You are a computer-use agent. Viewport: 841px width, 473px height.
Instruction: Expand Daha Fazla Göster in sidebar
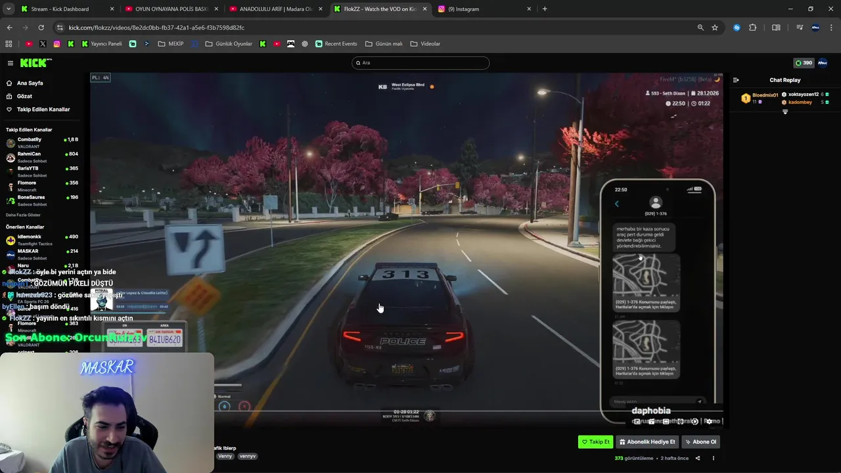(x=23, y=215)
